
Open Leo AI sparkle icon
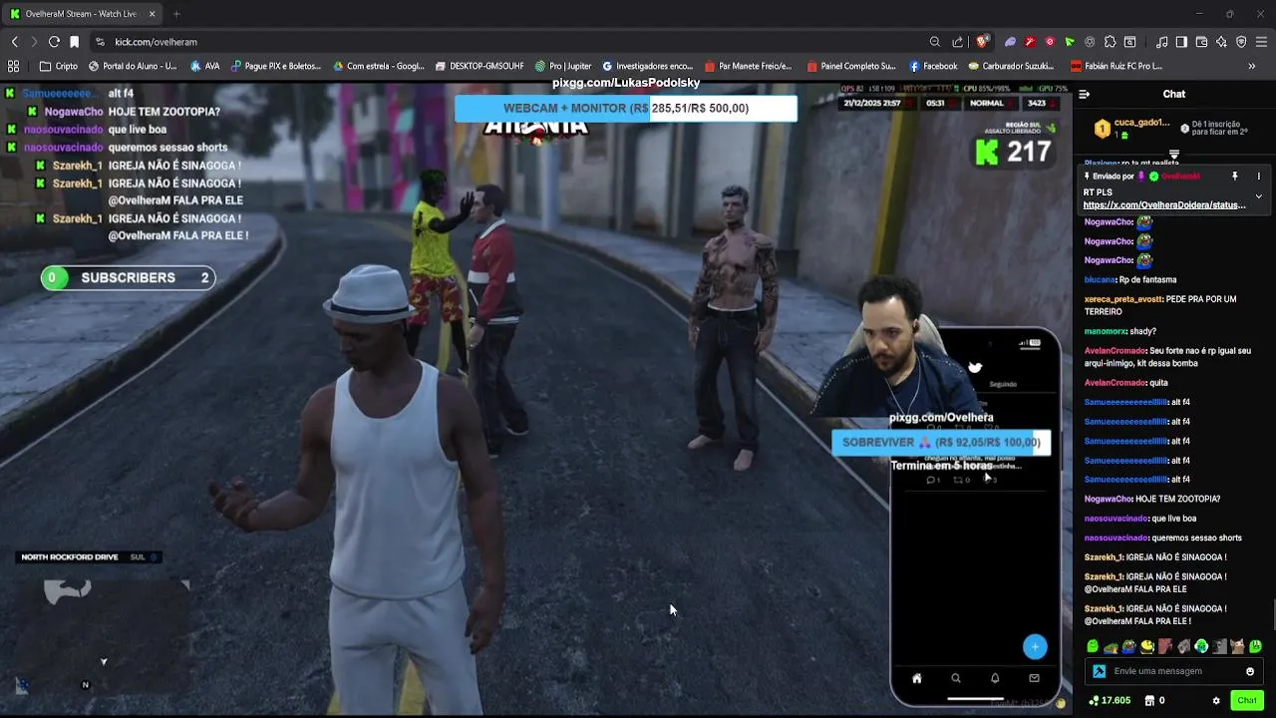pyautogui.click(x=1221, y=42)
